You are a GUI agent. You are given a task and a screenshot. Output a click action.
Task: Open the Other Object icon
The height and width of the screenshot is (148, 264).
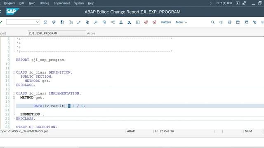pos(71,22)
